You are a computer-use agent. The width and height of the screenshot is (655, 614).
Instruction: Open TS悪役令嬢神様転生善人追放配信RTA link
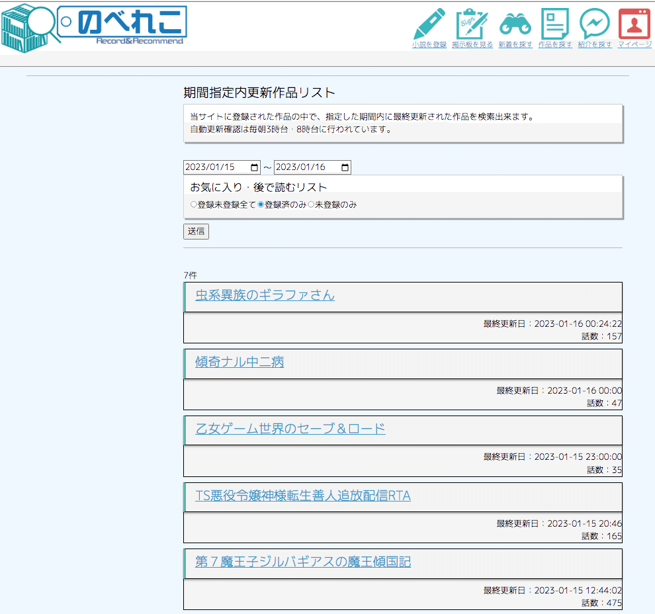(303, 496)
